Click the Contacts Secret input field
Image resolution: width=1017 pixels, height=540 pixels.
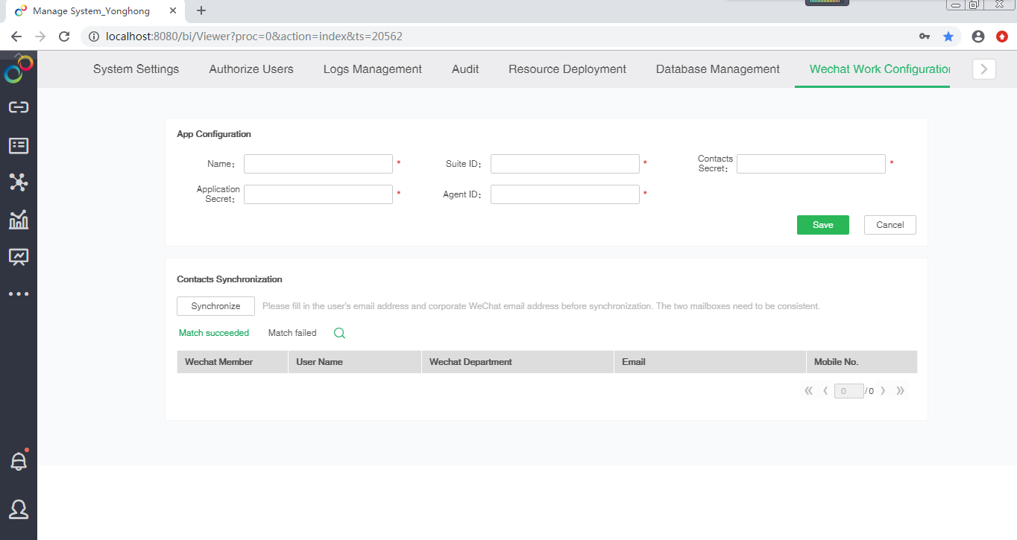pyautogui.click(x=811, y=164)
